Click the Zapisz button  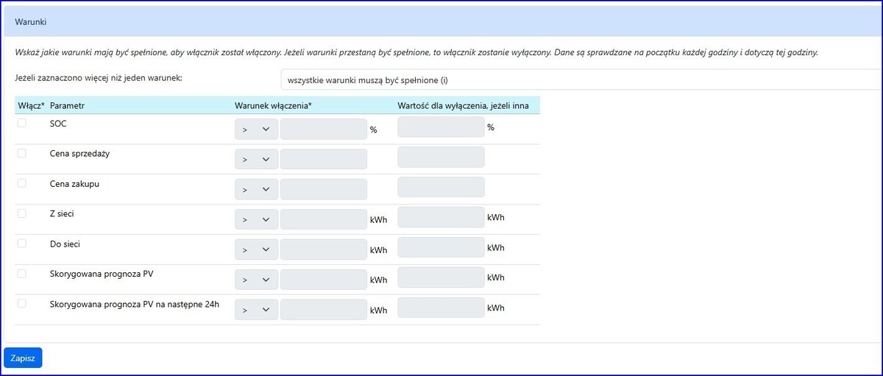point(23,358)
